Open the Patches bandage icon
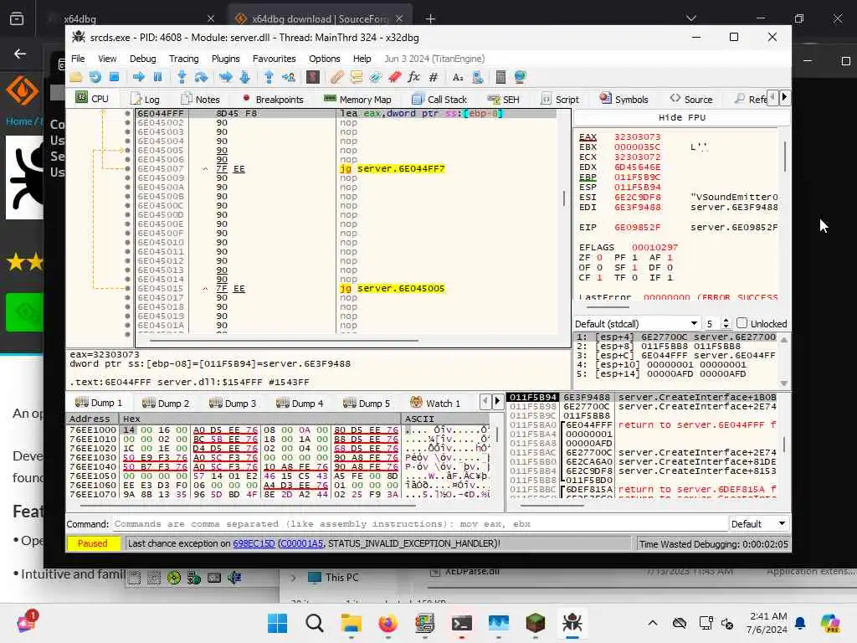Image resolution: width=857 pixels, height=643 pixels. pyautogui.click(x=336, y=78)
